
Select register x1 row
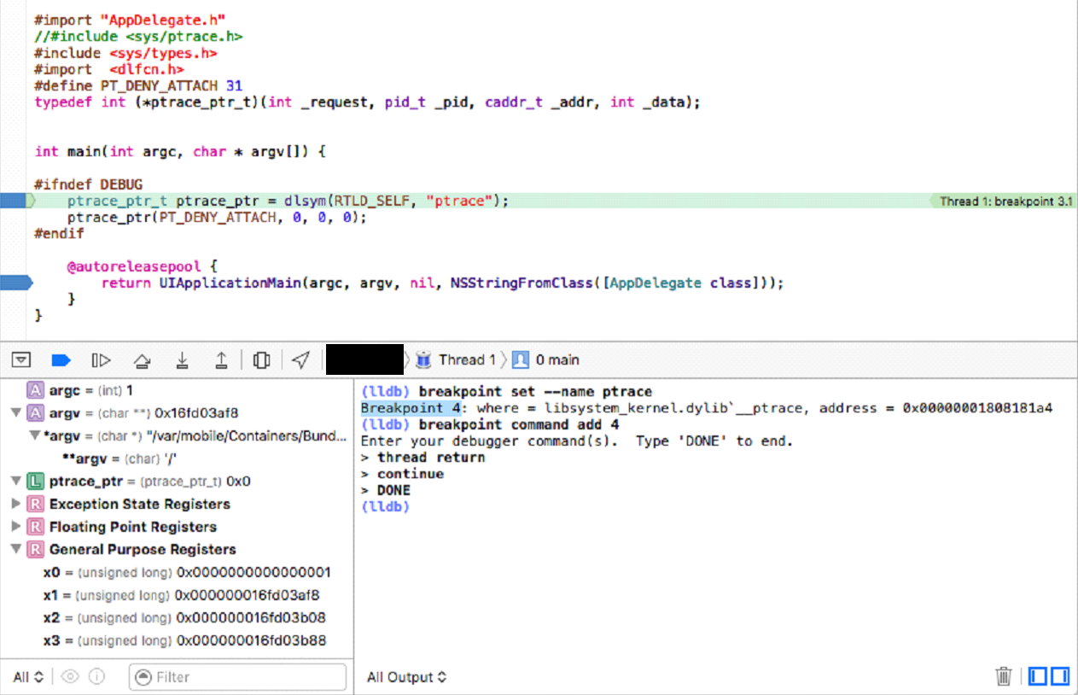[177, 595]
